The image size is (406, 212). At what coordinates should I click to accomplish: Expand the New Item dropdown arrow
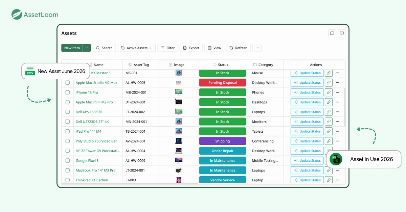tap(87, 48)
